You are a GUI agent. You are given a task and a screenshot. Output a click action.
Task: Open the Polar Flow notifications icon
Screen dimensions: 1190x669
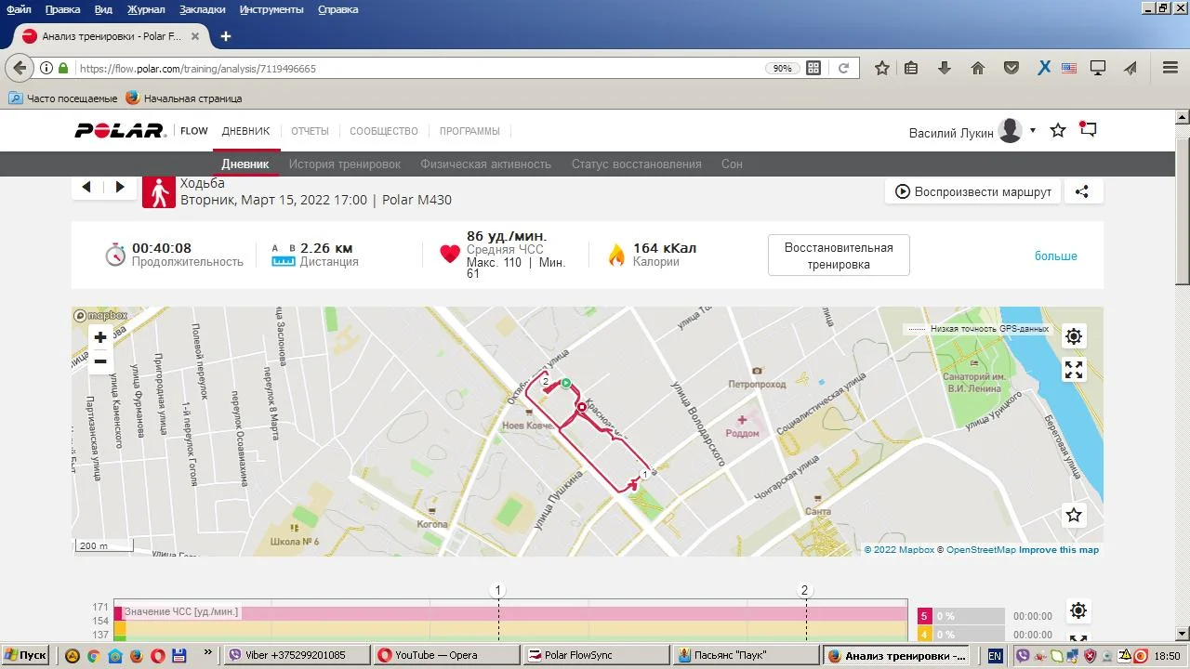pos(1088,130)
